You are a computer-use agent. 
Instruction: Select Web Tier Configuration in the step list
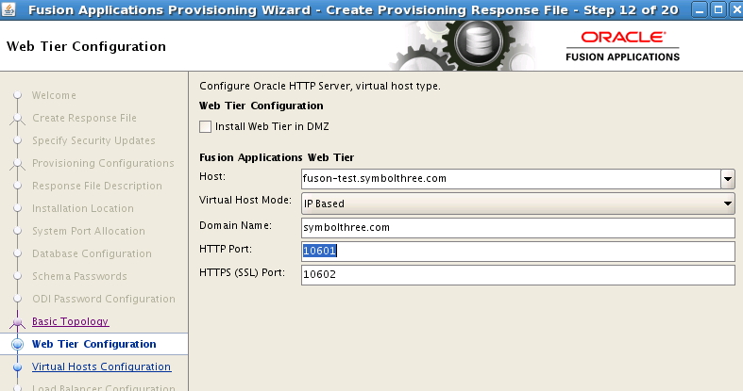pyautogui.click(x=93, y=345)
